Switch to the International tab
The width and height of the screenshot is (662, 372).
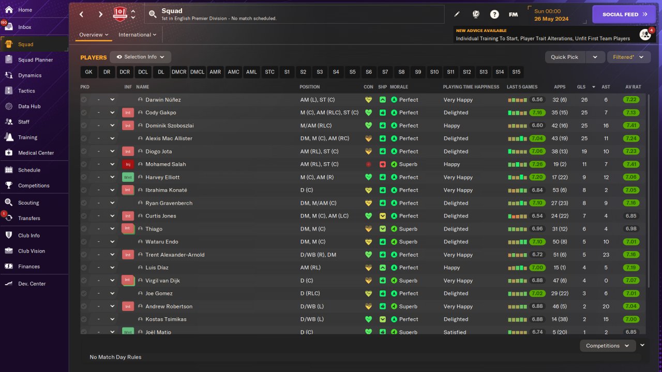click(138, 35)
